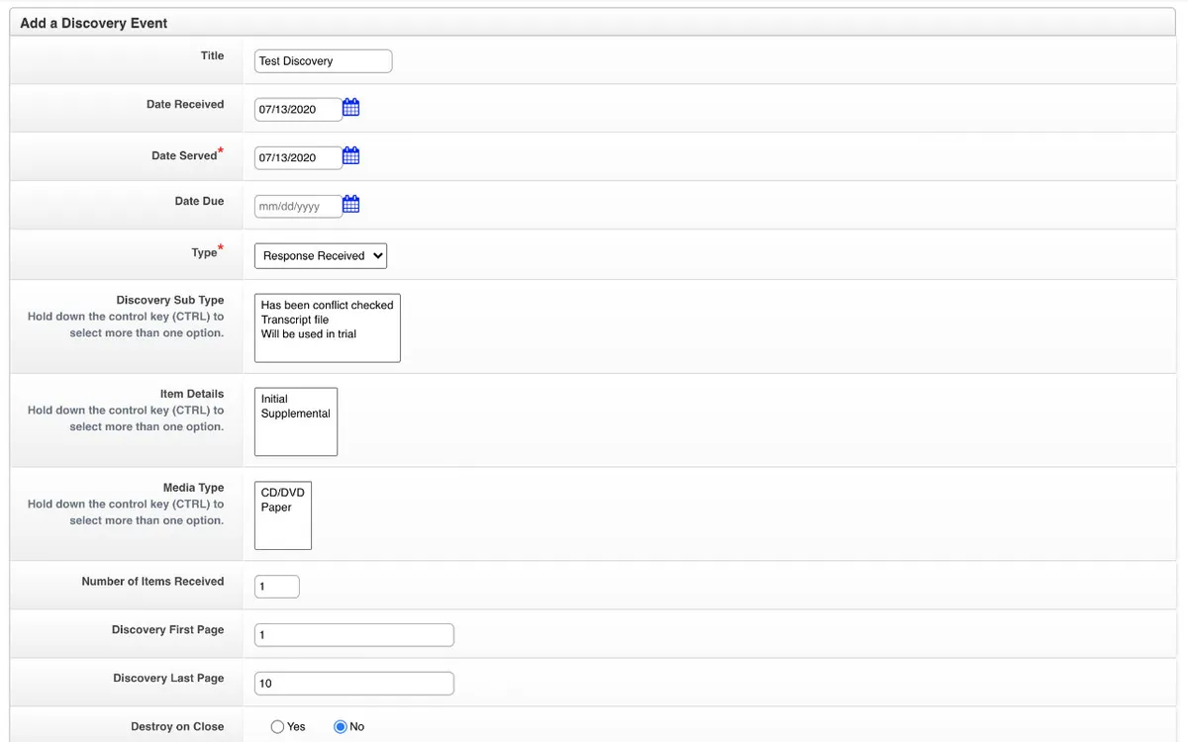This screenshot has height=742, width=1188.
Task: Click the 'Discovery First Page' label
Action: (168, 630)
